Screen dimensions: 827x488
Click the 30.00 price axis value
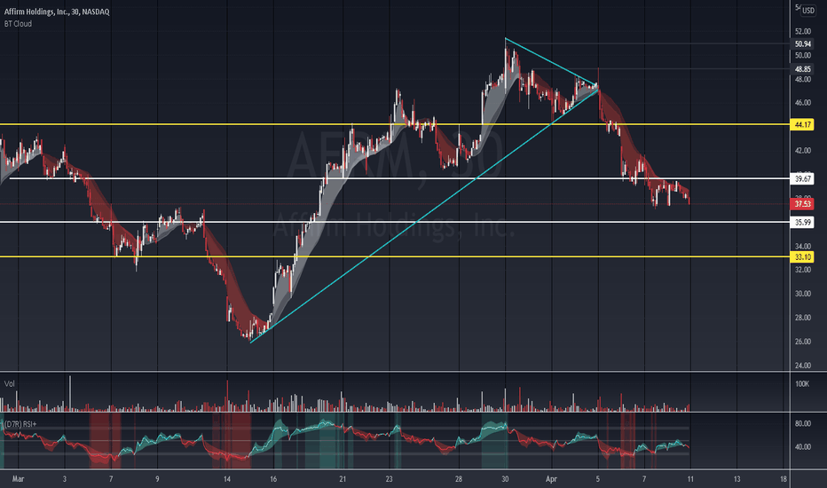coord(803,294)
